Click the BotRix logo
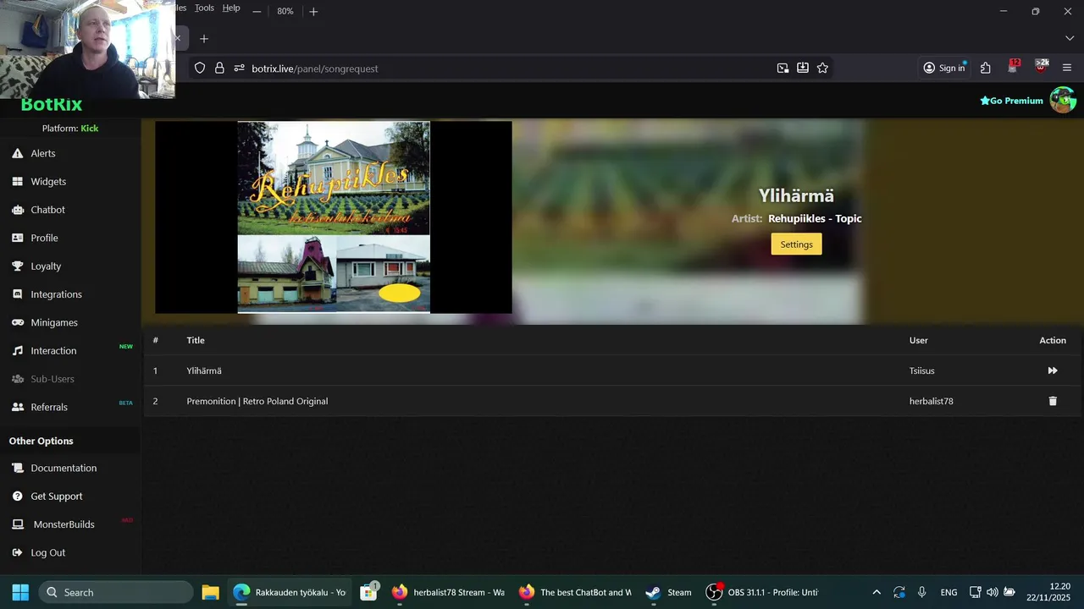The image size is (1084, 609). 52,105
